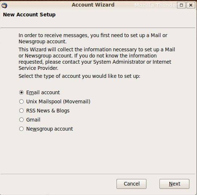Click the 'Newsgroup account' label text
The height and width of the screenshot is (195, 197).
pos(50,129)
